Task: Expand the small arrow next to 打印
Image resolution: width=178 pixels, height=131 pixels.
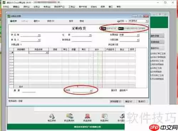Action: pos(126,21)
